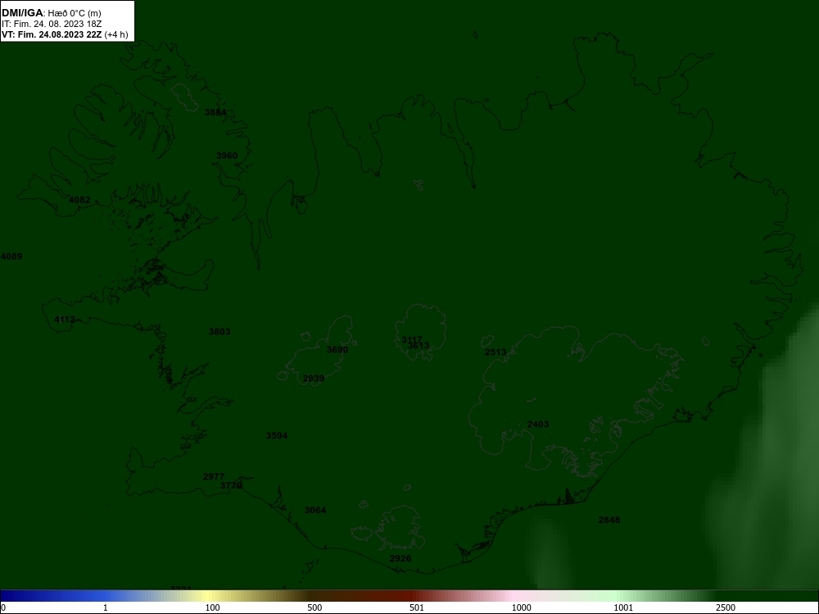This screenshot has width=819, height=614.
Task: Click the color scale label 1
Action: (x=106, y=607)
